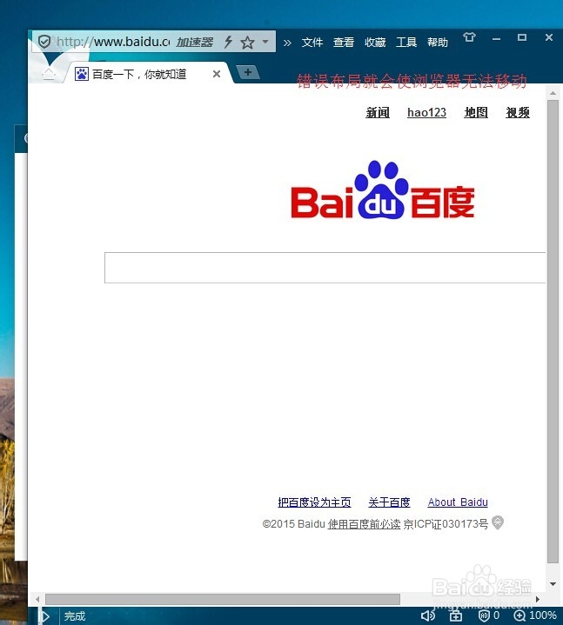
Task: Click the scroll left arrow
Action: pos(37,599)
